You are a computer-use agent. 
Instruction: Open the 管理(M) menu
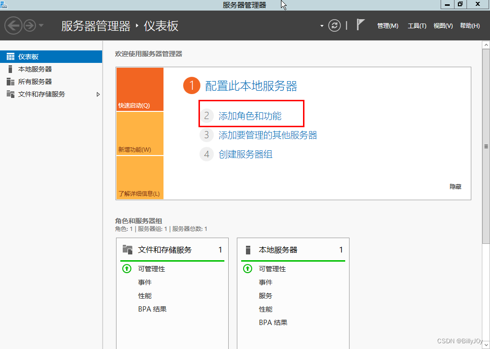point(387,25)
